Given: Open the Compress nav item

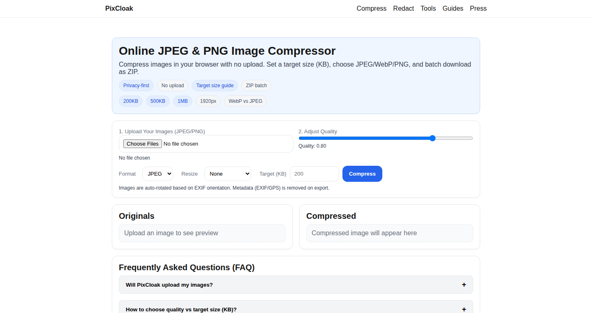Looking at the screenshot, I should pyautogui.click(x=372, y=8).
